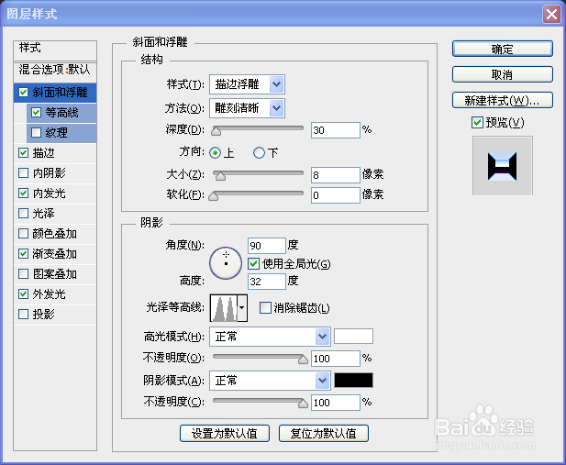The height and width of the screenshot is (465, 566).
Task: Open the 阴影模式 dropdown
Action: (270, 381)
